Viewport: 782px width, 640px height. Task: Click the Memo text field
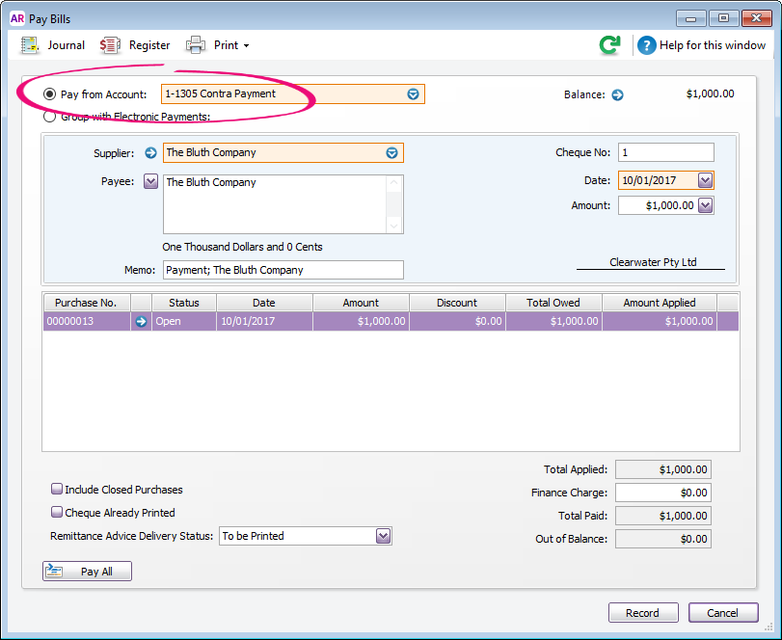click(x=283, y=270)
